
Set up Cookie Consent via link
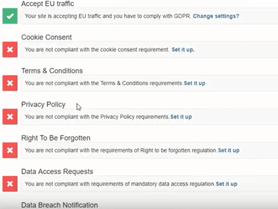[x=183, y=50]
